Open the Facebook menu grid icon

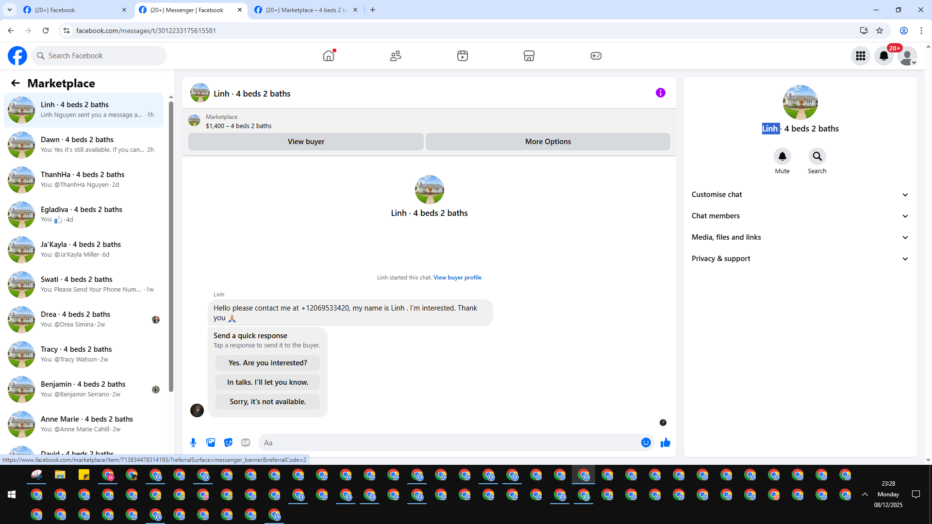point(861,56)
